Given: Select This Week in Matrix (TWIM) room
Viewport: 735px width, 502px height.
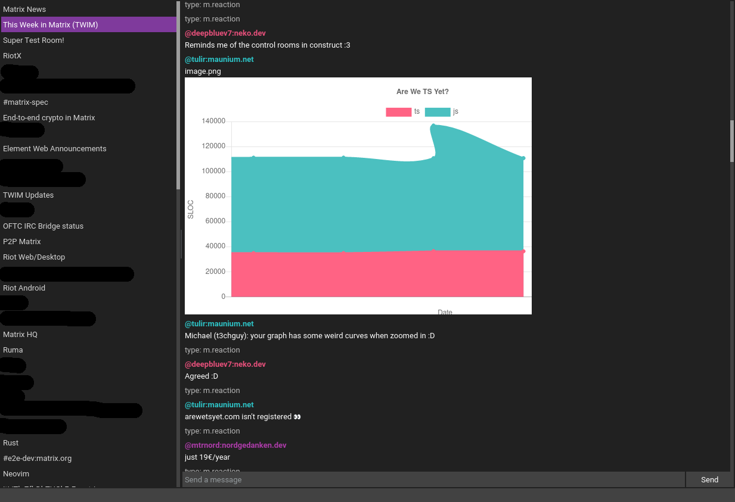Looking at the screenshot, I should coord(51,25).
